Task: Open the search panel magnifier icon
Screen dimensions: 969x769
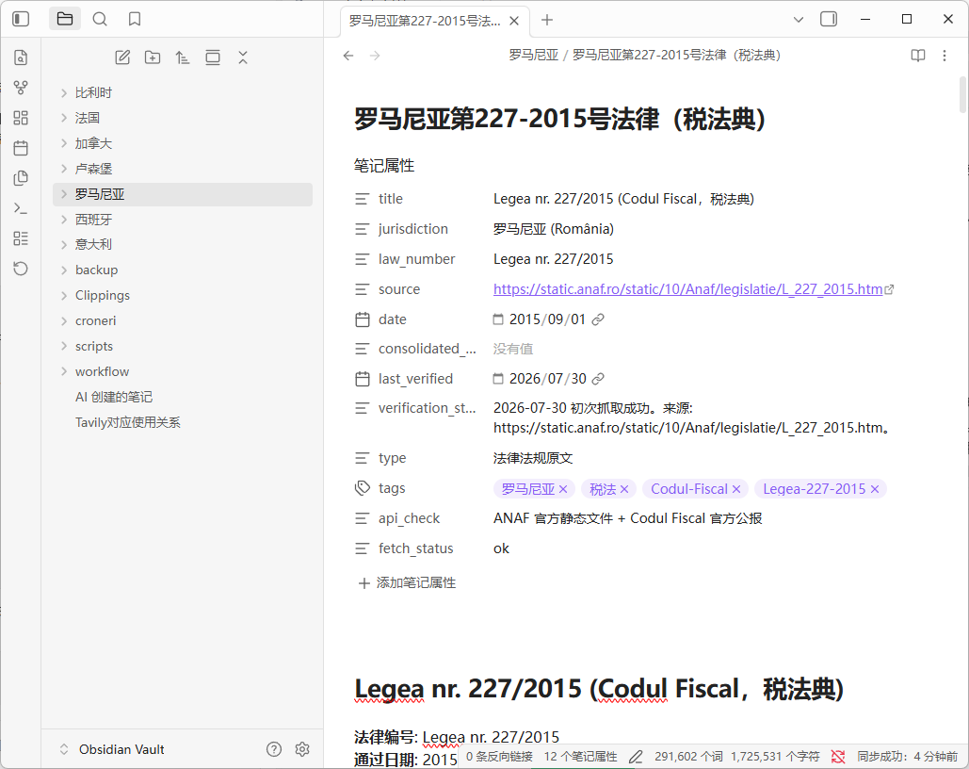Action: [100, 19]
